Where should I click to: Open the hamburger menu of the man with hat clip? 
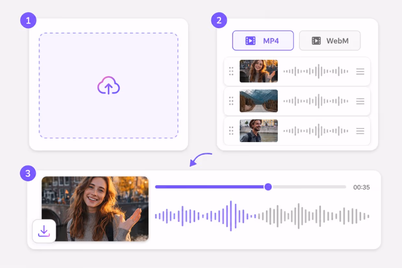[360, 131]
